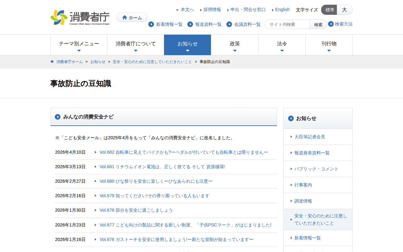This screenshot has height=252, width=403.
Task: Open 申出・問合せ窓口 link
Action: pos(248,10)
